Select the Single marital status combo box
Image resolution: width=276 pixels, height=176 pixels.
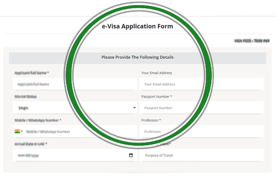click(x=75, y=108)
